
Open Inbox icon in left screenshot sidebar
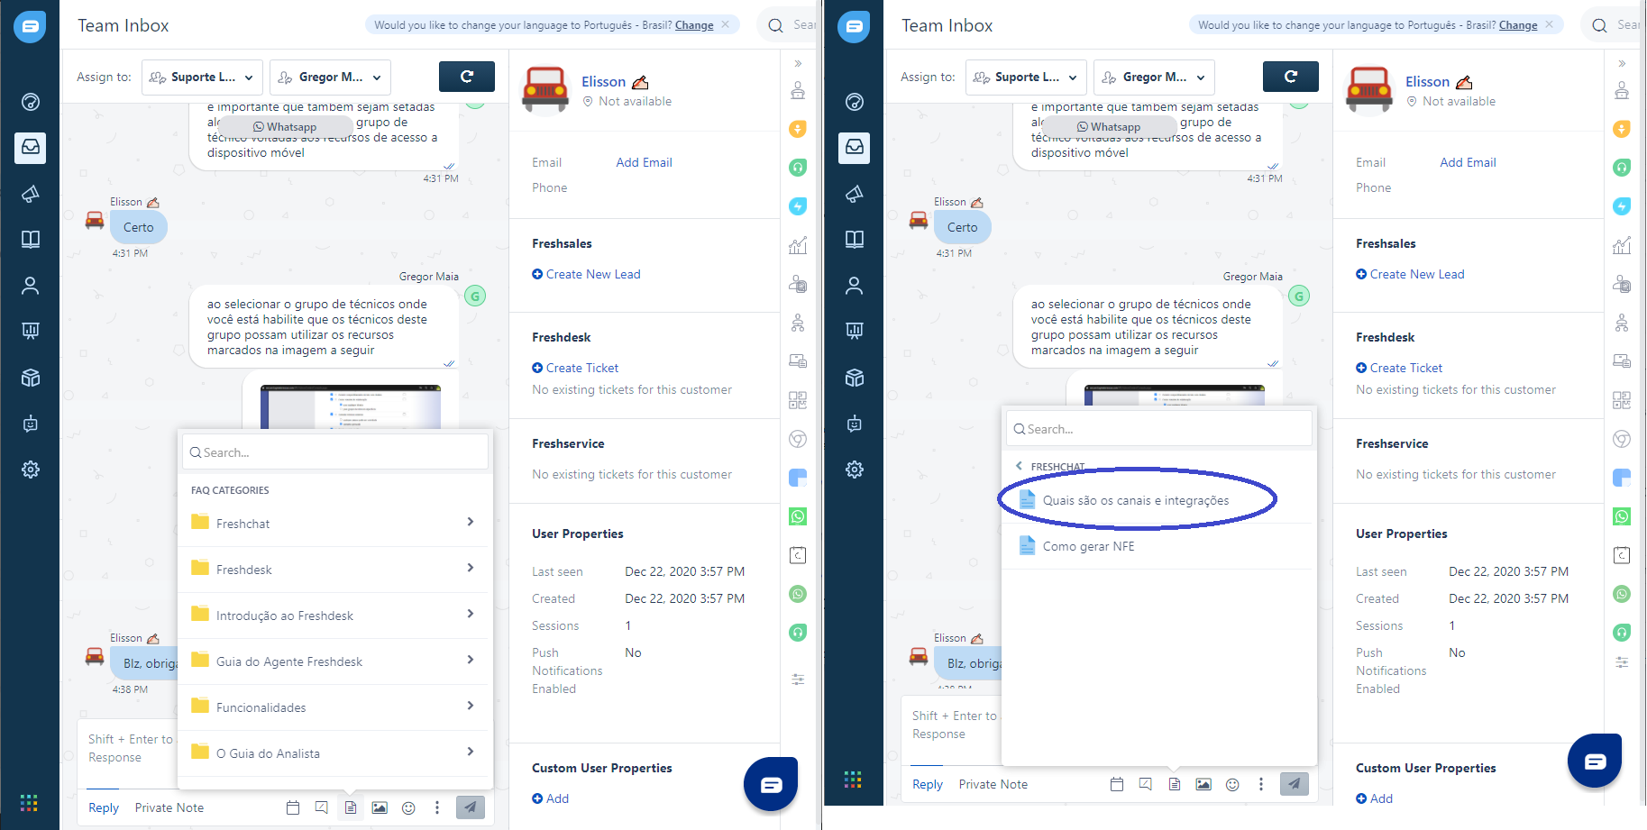point(31,147)
